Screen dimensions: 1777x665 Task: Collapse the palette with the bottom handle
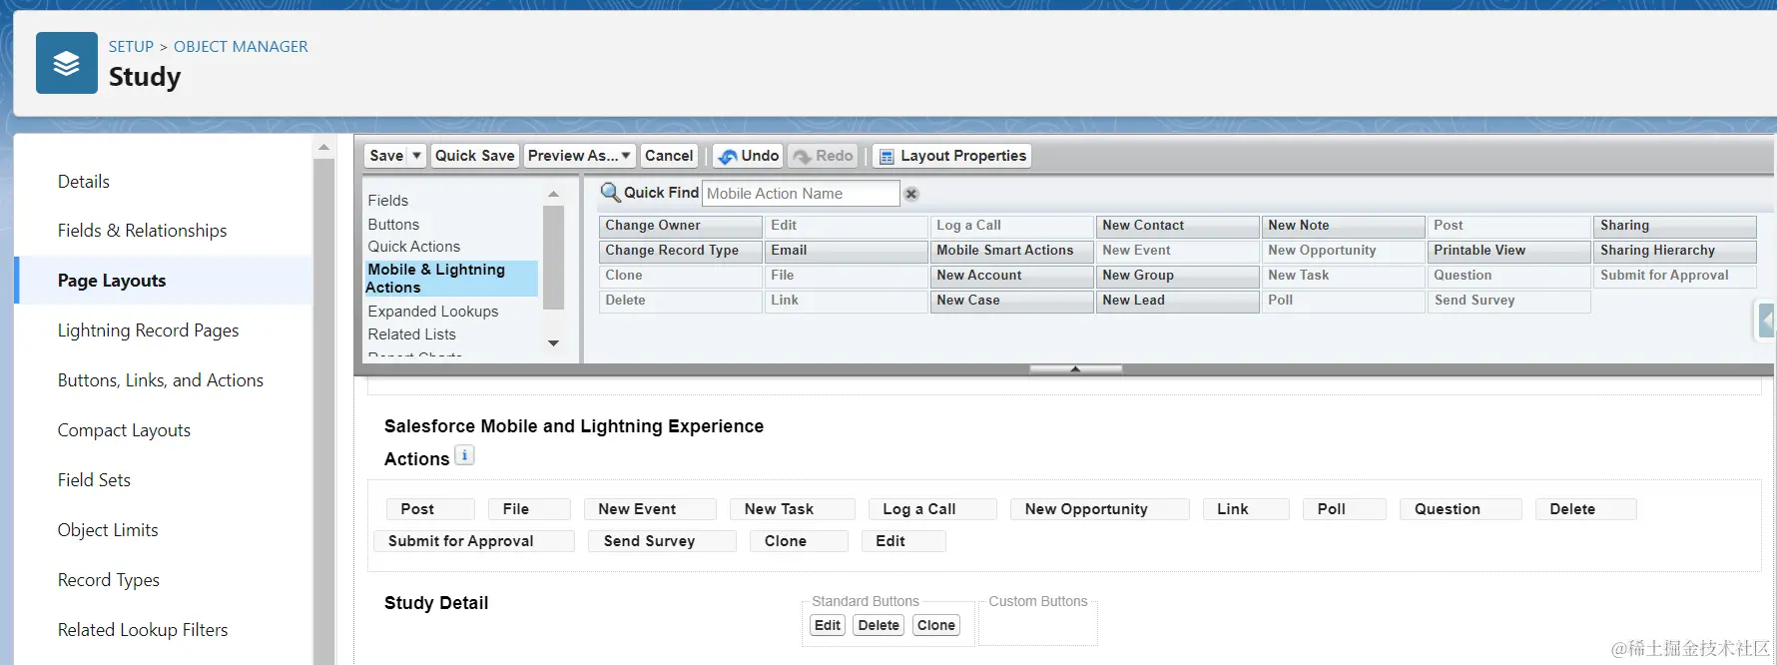coord(1075,368)
